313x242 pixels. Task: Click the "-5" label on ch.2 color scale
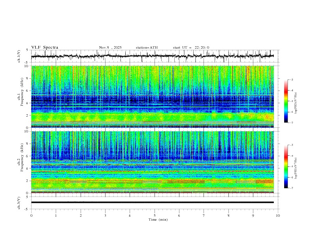[x=291, y=166]
